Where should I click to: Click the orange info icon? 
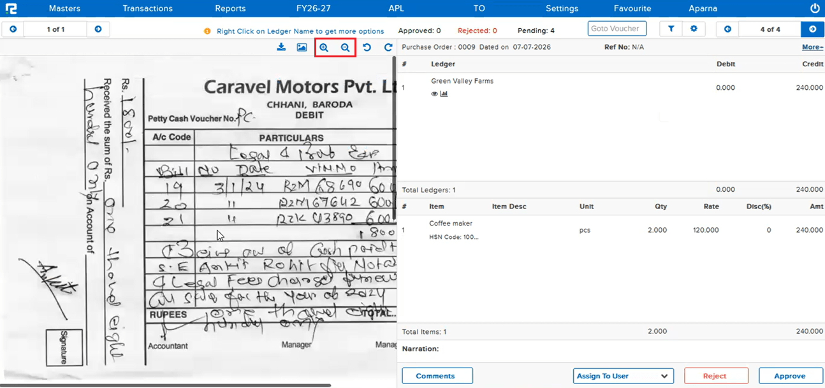tap(207, 31)
